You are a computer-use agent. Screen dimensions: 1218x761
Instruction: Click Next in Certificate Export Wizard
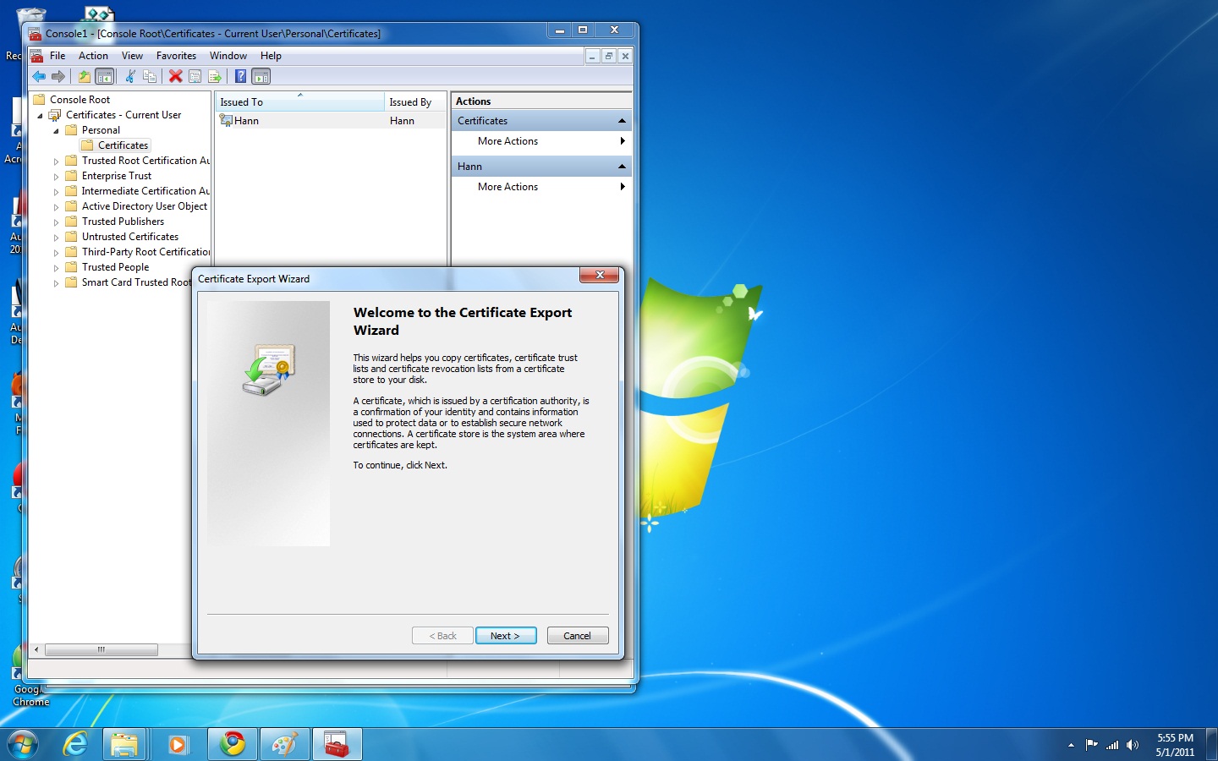[x=505, y=636]
